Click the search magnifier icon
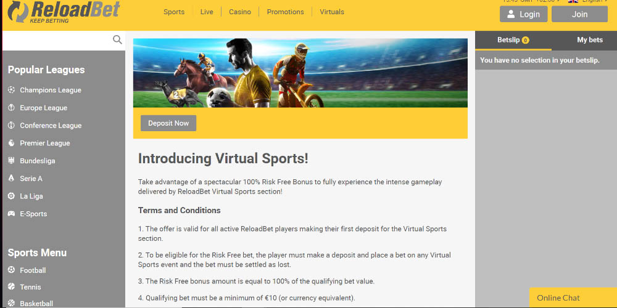This screenshot has width=617, height=308. pos(117,39)
